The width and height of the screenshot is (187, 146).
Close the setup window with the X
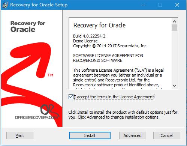point(177,5)
